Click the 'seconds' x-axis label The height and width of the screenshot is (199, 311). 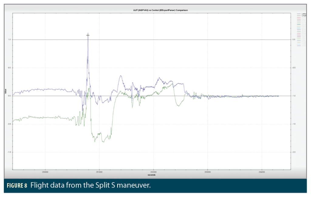[x=151, y=175]
